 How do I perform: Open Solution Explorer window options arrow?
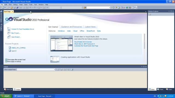coord(169,11)
